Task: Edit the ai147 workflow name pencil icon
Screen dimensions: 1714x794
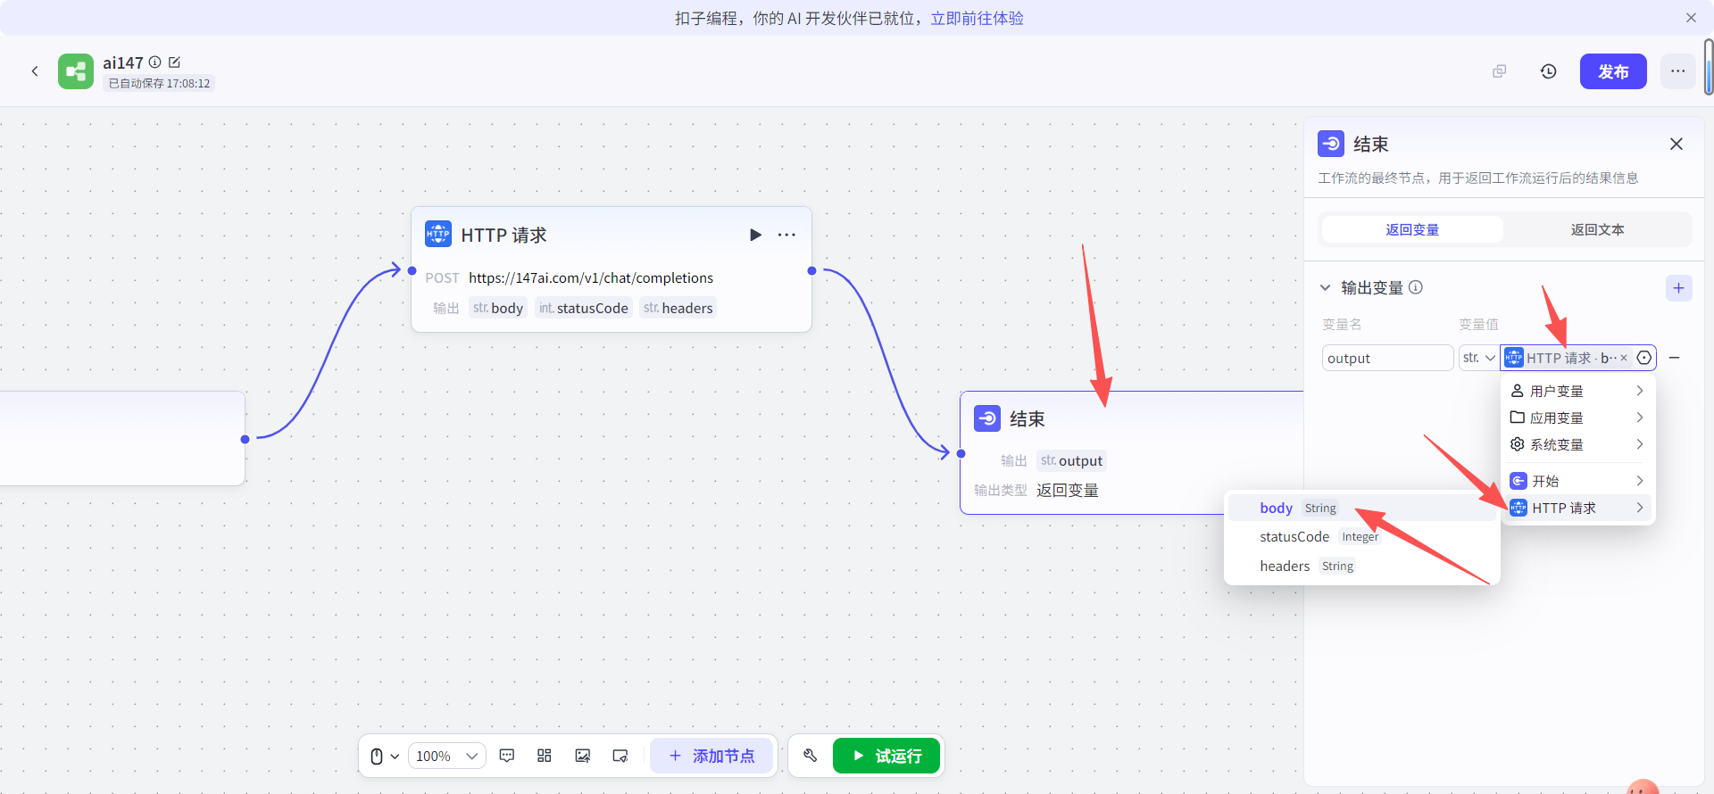Action: [x=175, y=62]
